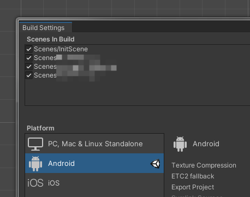Toggle the second scene's checkbox
The image size is (250, 197).
(x=29, y=58)
